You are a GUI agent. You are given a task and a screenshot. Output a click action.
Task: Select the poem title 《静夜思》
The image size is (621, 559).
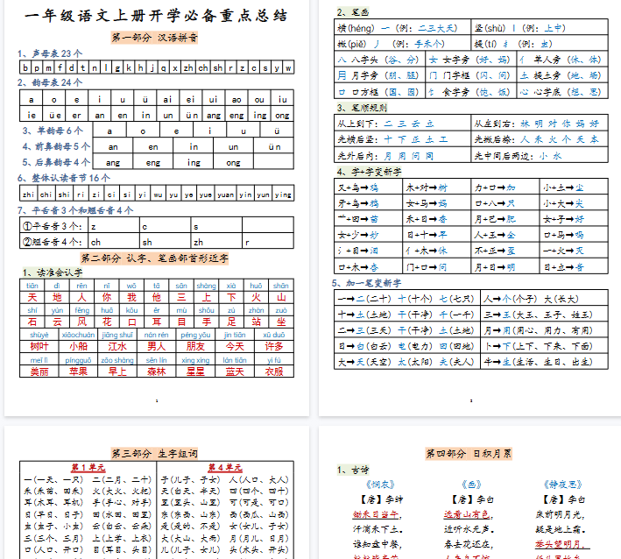pos(563,485)
